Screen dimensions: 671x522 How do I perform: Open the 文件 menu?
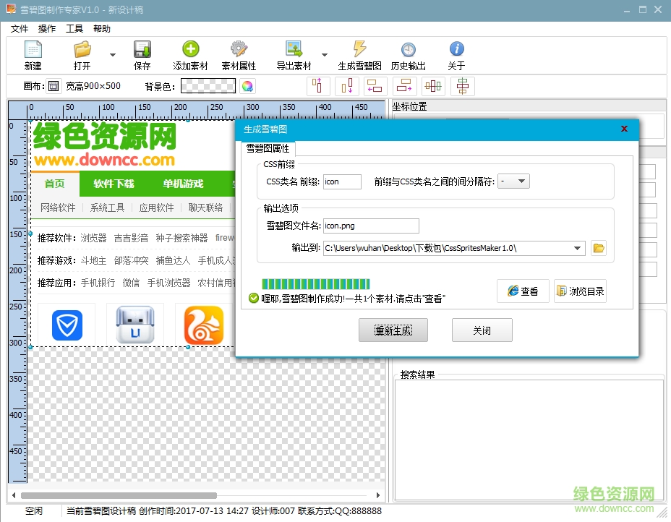point(20,29)
